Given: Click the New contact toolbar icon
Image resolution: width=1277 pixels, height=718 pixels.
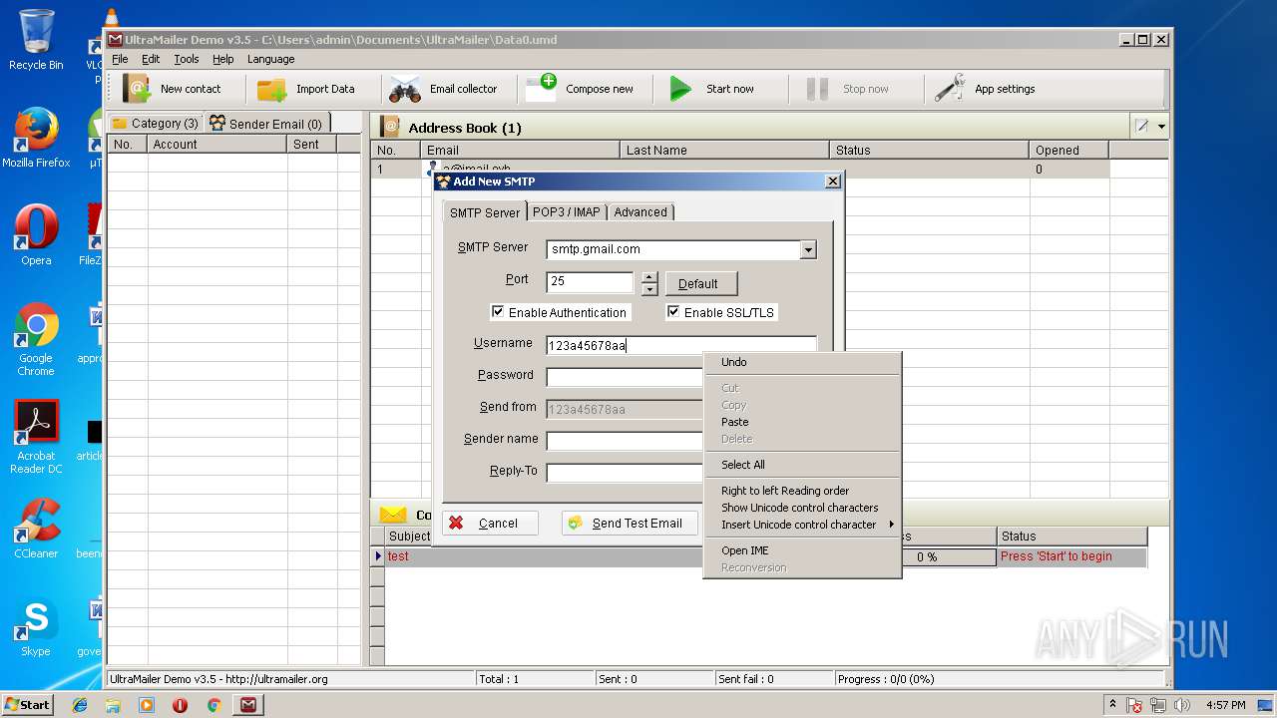Looking at the screenshot, I should click(137, 89).
